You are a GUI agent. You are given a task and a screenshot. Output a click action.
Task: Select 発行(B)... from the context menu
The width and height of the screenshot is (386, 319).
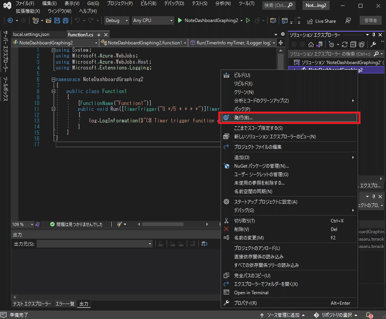(x=289, y=118)
